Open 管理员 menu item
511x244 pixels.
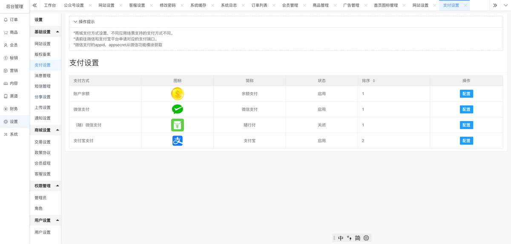click(40, 198)
